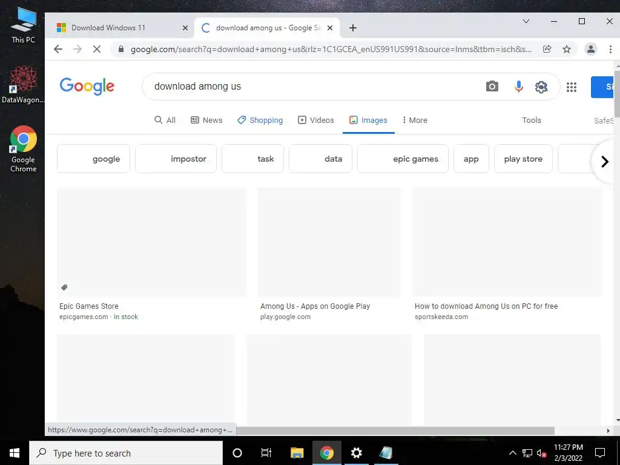Click the epicgames.com source text

click(x=84, y=317)
